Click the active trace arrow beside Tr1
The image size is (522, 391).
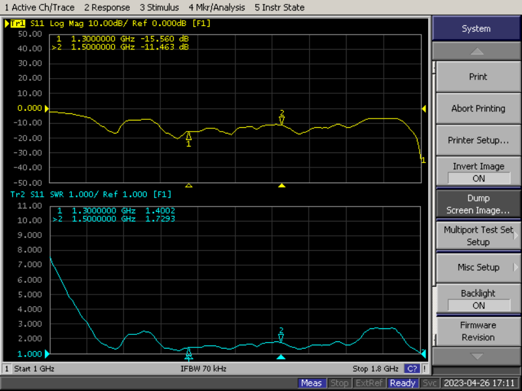(7, 23)
